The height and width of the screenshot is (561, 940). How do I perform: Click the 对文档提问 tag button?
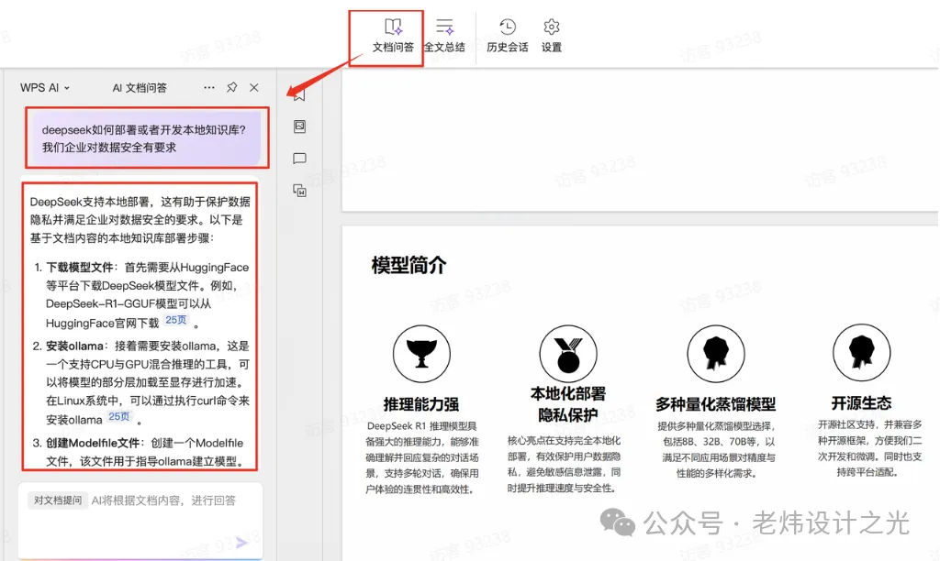[58, 500]
